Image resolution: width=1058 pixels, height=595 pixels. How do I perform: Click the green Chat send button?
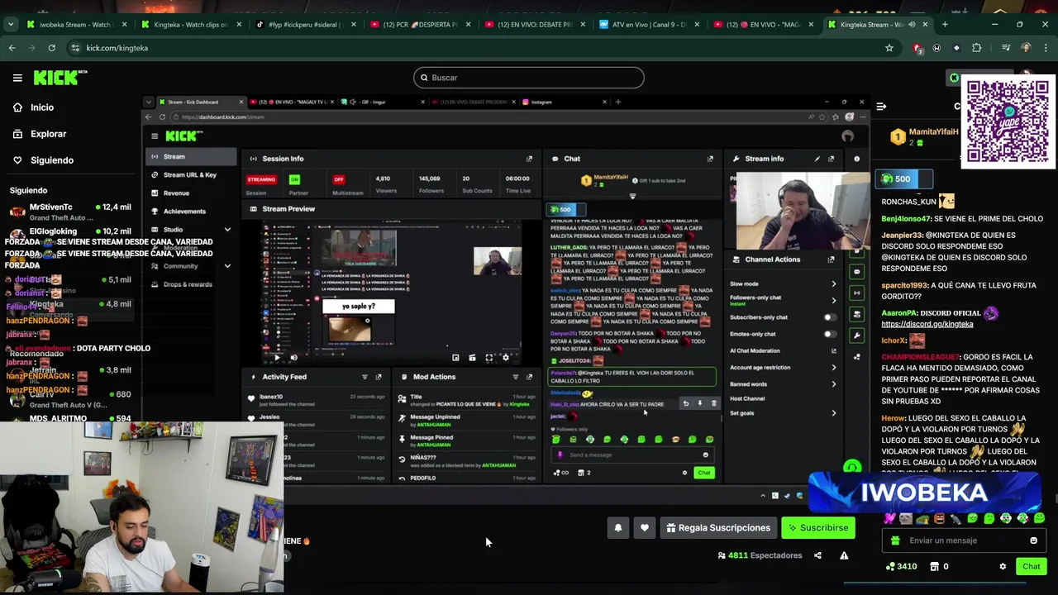click(x=1031, y=567)
